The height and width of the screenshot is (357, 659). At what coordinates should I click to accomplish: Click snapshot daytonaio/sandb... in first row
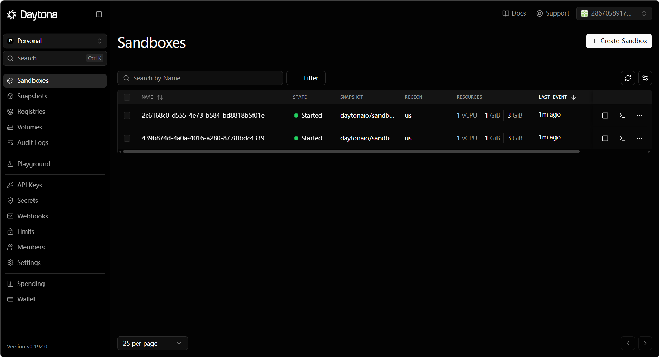tap(367, 116)
